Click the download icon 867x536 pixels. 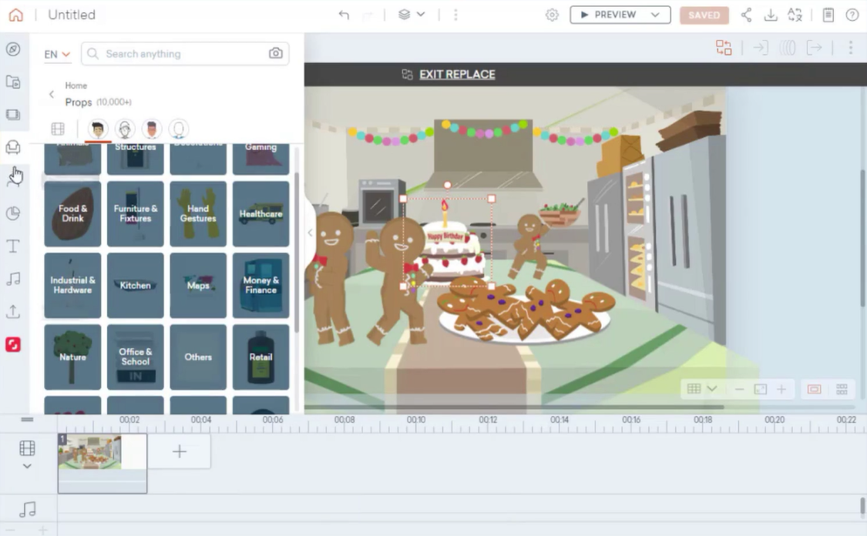click(770, 15)
